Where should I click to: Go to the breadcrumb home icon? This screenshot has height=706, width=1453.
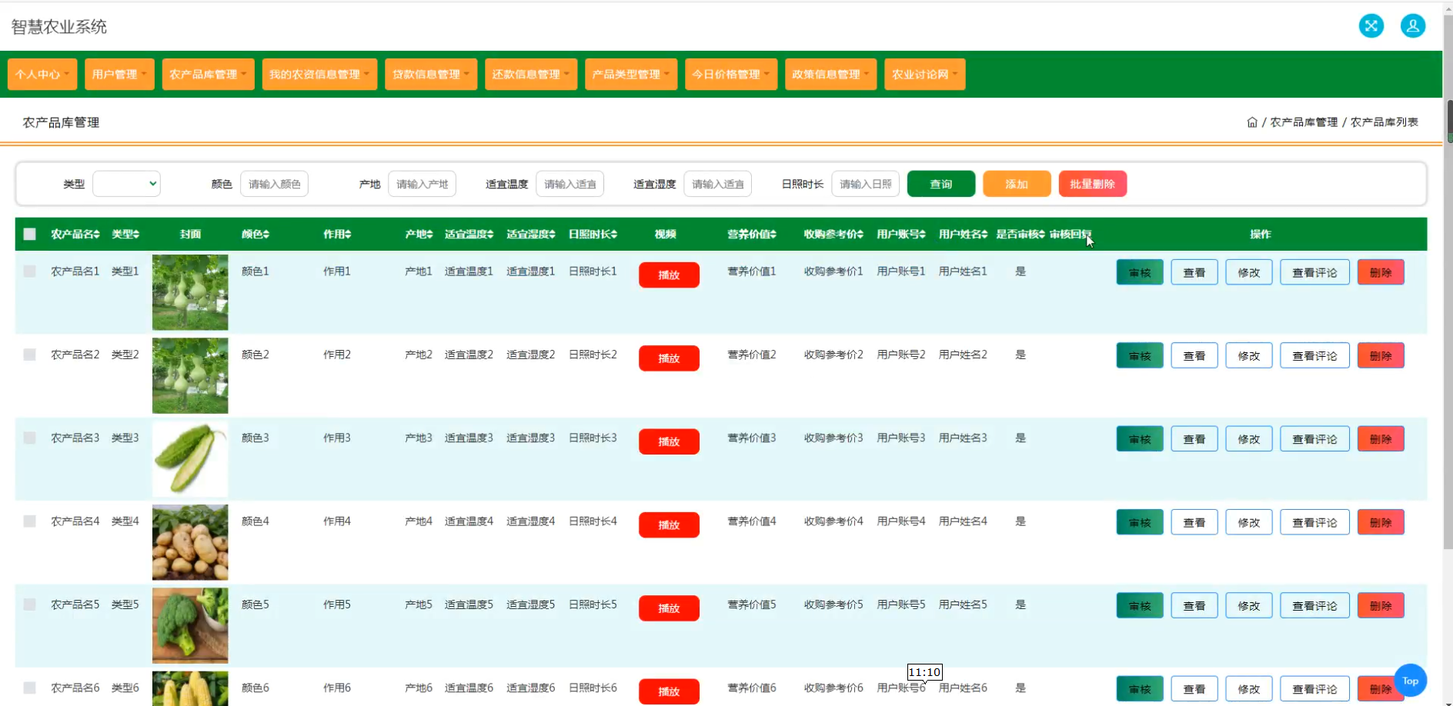(x=1252, y=122)
